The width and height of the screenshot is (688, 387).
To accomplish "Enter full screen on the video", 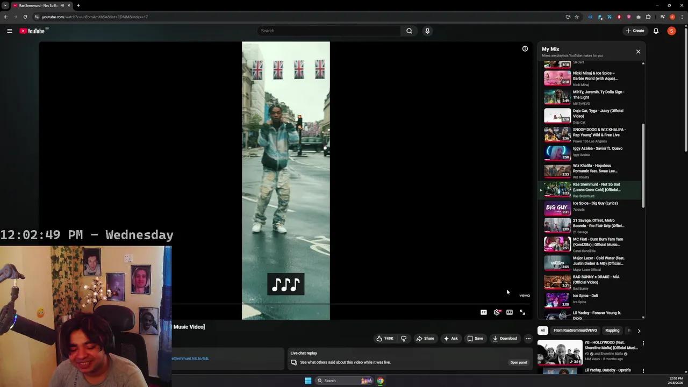I will (522, 312).
